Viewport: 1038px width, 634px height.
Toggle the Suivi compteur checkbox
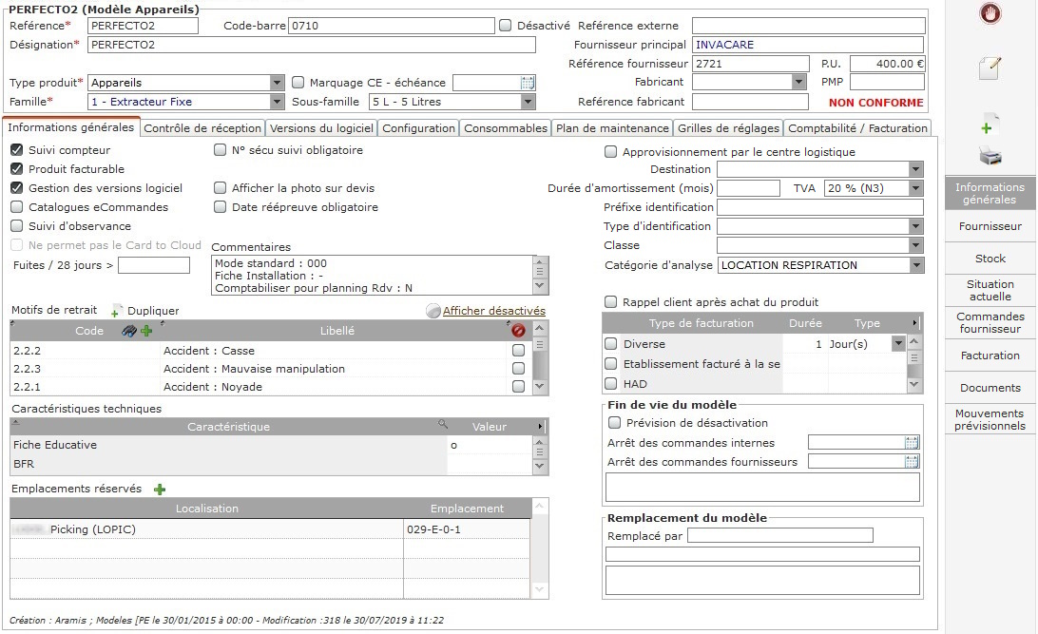[16, 150]
